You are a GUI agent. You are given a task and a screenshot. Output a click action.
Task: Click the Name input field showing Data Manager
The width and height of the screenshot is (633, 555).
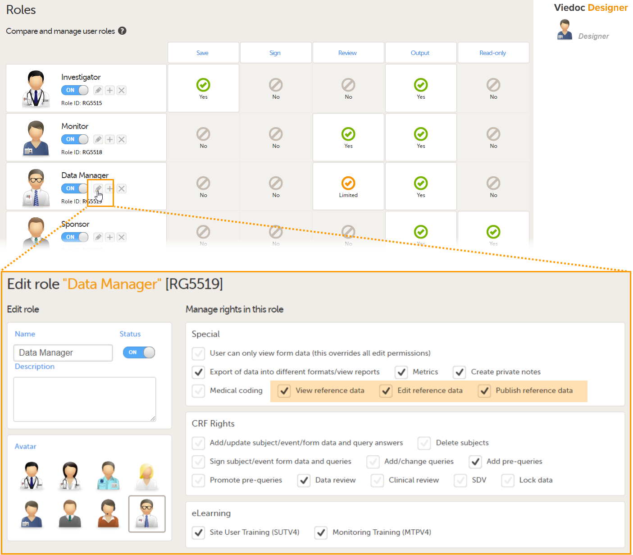click(x=63, y=353)
